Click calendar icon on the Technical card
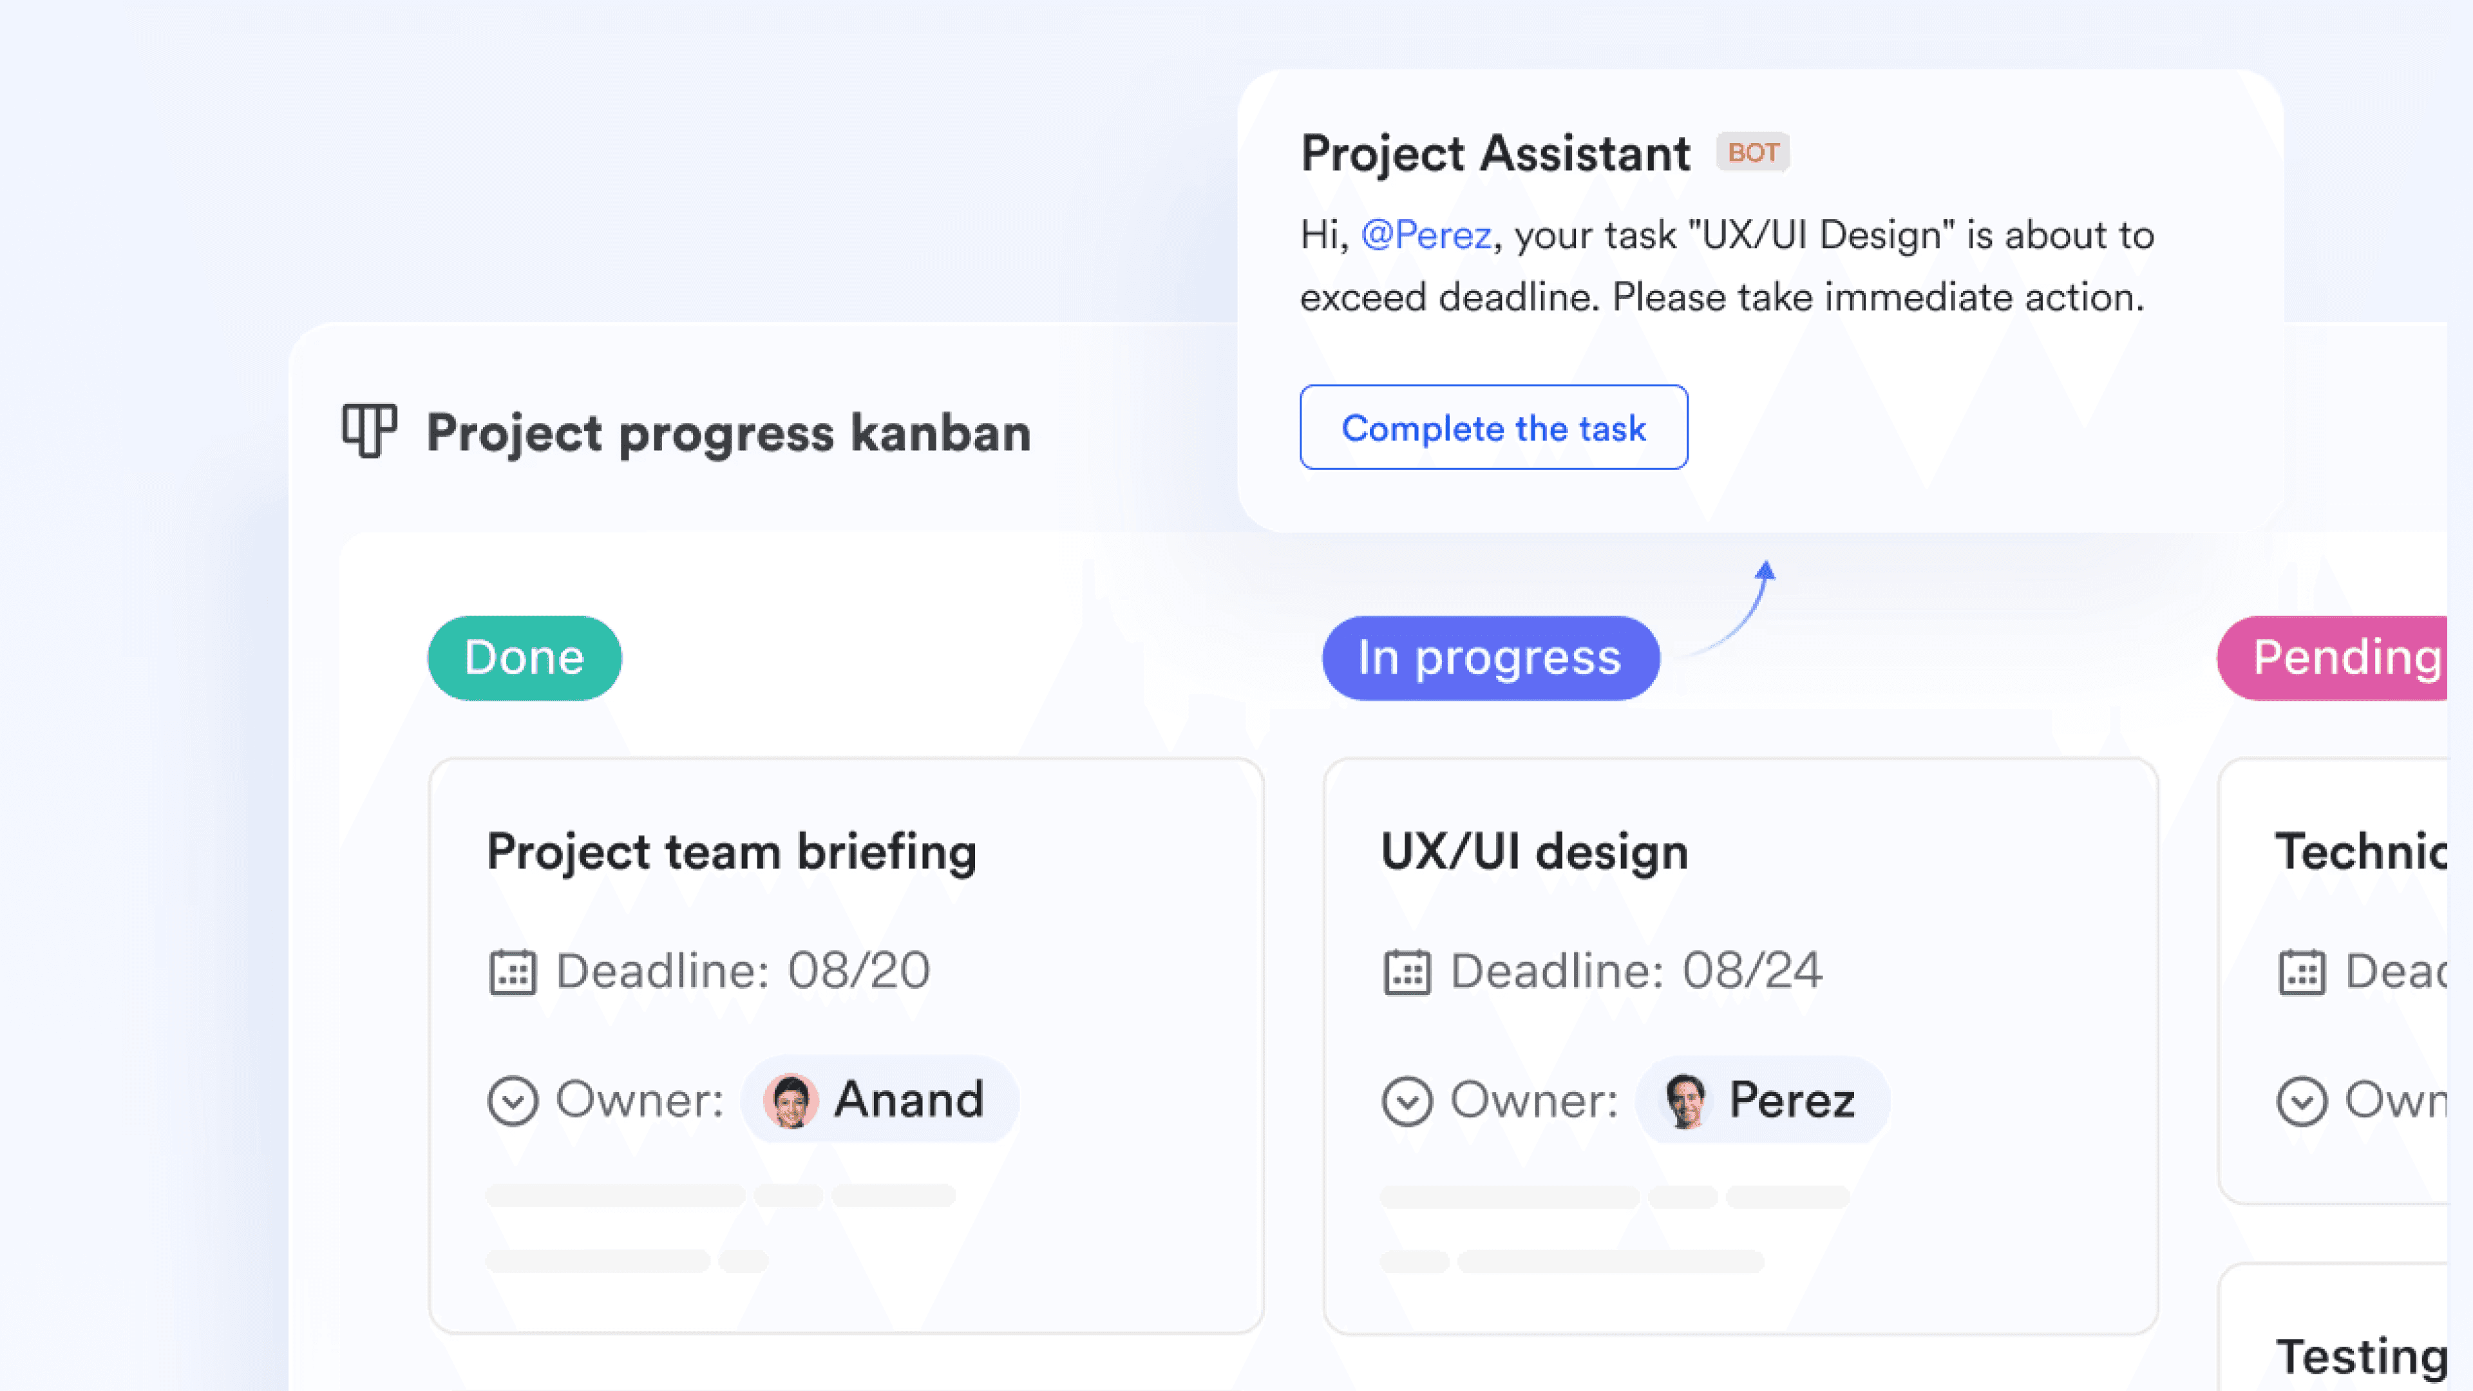Image resolution: width=2473 pixels, height=1391 pixels. coord(2302,972)
